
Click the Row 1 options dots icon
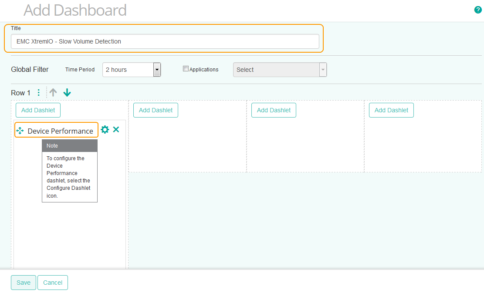tap(38, 92)
